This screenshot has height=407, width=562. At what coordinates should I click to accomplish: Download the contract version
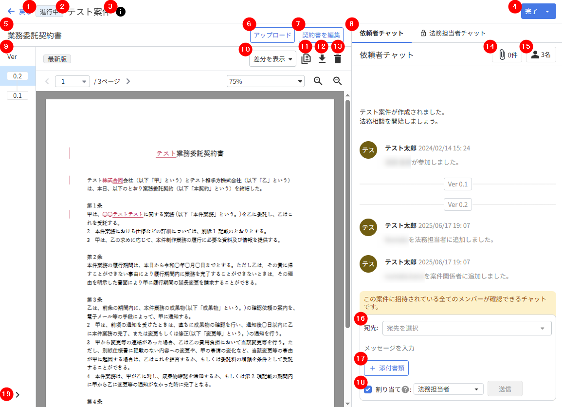pos(322,59)
